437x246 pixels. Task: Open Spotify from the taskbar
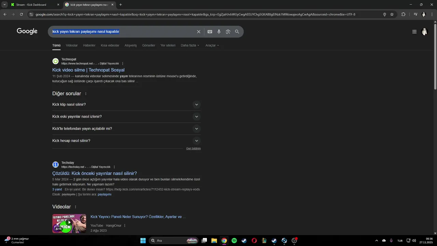point(234,241)
